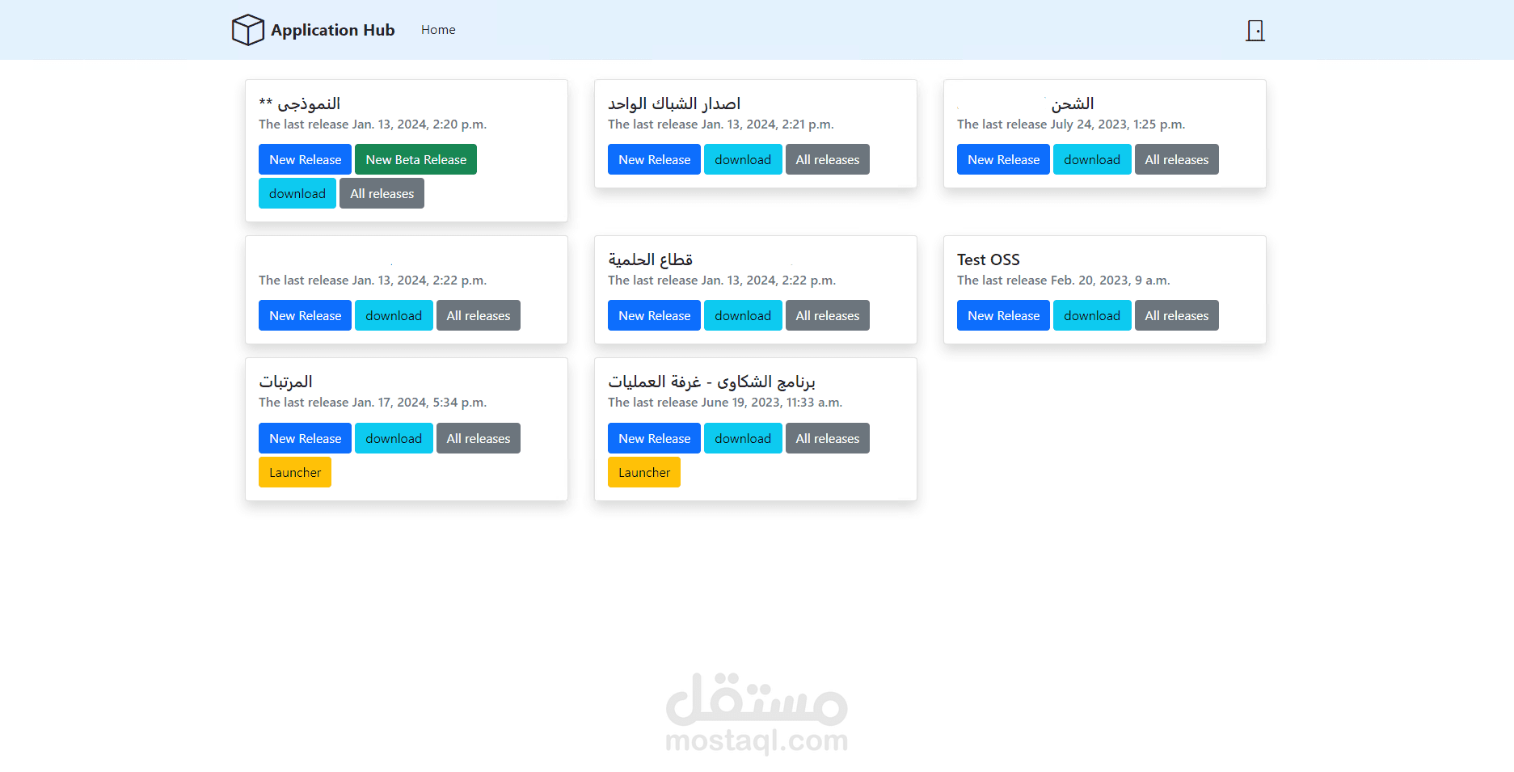Download اصدار الشباك الواحد application

click(743, 159)
